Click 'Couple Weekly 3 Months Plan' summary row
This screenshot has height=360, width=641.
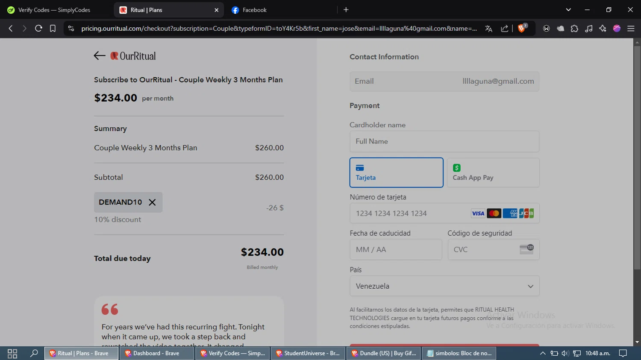point(189,148)
